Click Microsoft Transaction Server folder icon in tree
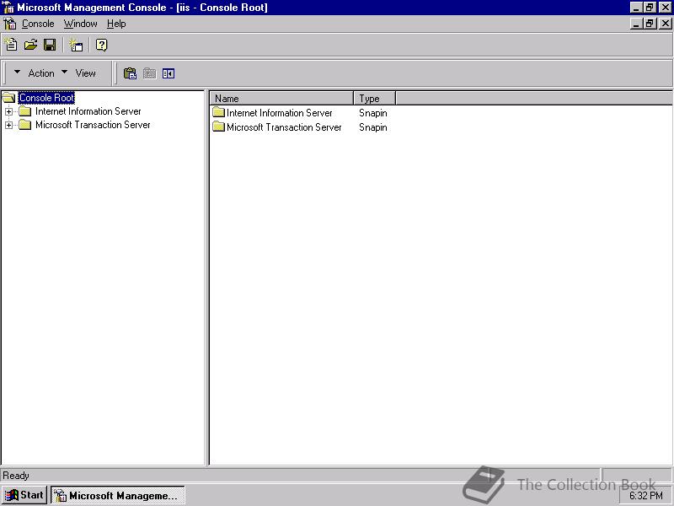This screenshot has height=506, width=674. pos(25,125)
